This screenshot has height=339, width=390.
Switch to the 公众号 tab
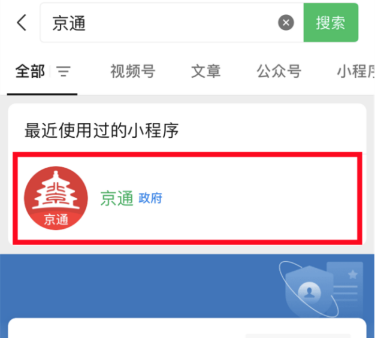click(x=279, y=71)
